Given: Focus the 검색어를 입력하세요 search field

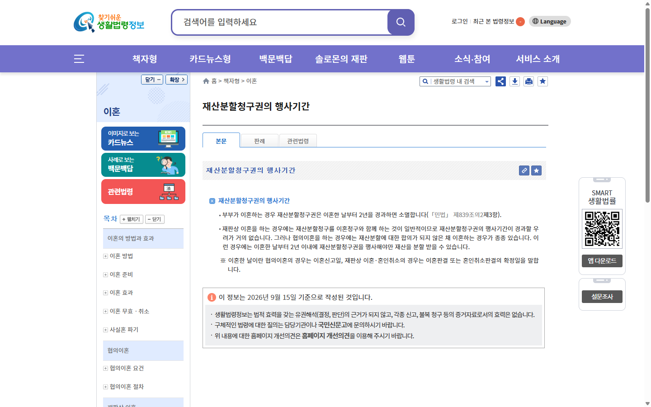Looking at the screenshot, I should click(x=280, y=22).
